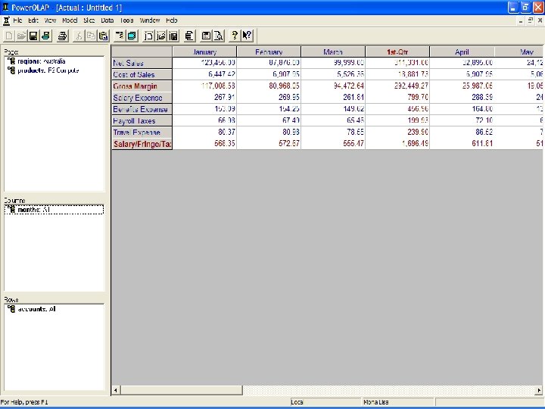The height and width of the screenshot is (409, 545).
Task: Click the teal cube toolbar icon
Action: click(x=132, y=36)
